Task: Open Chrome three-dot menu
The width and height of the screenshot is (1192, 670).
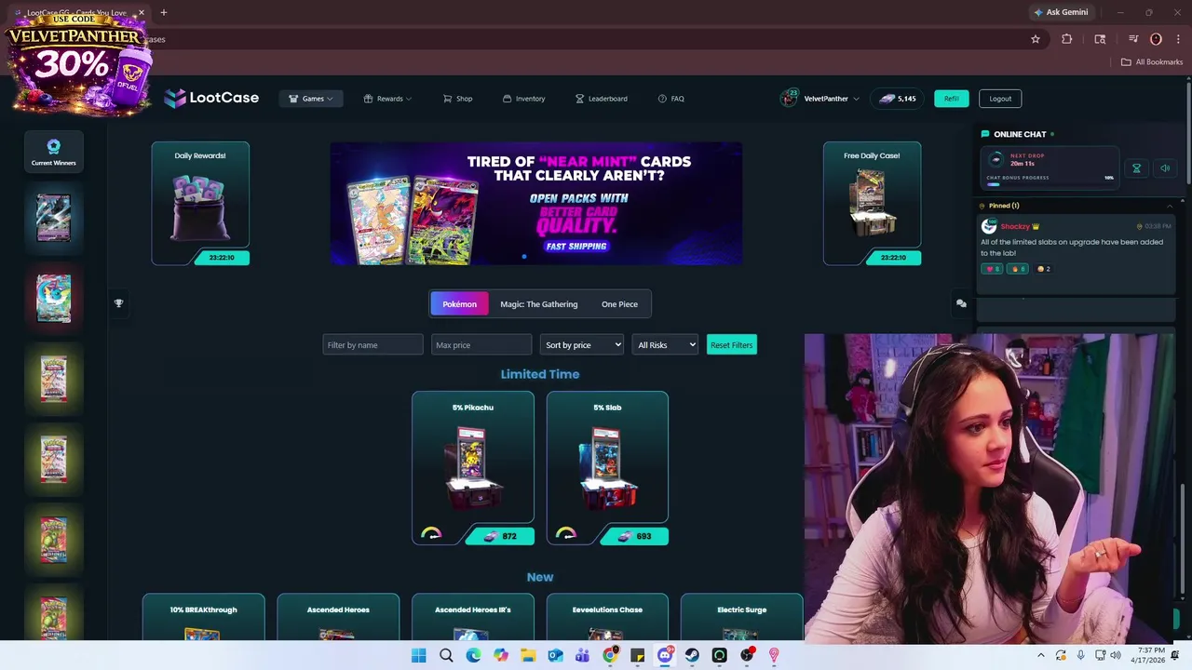Action: click(1178, 39)
